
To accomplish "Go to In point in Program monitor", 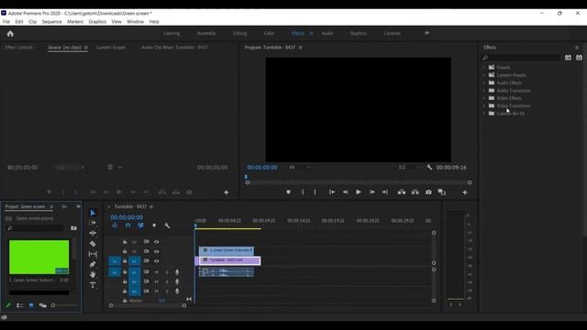I will point(332,192).
